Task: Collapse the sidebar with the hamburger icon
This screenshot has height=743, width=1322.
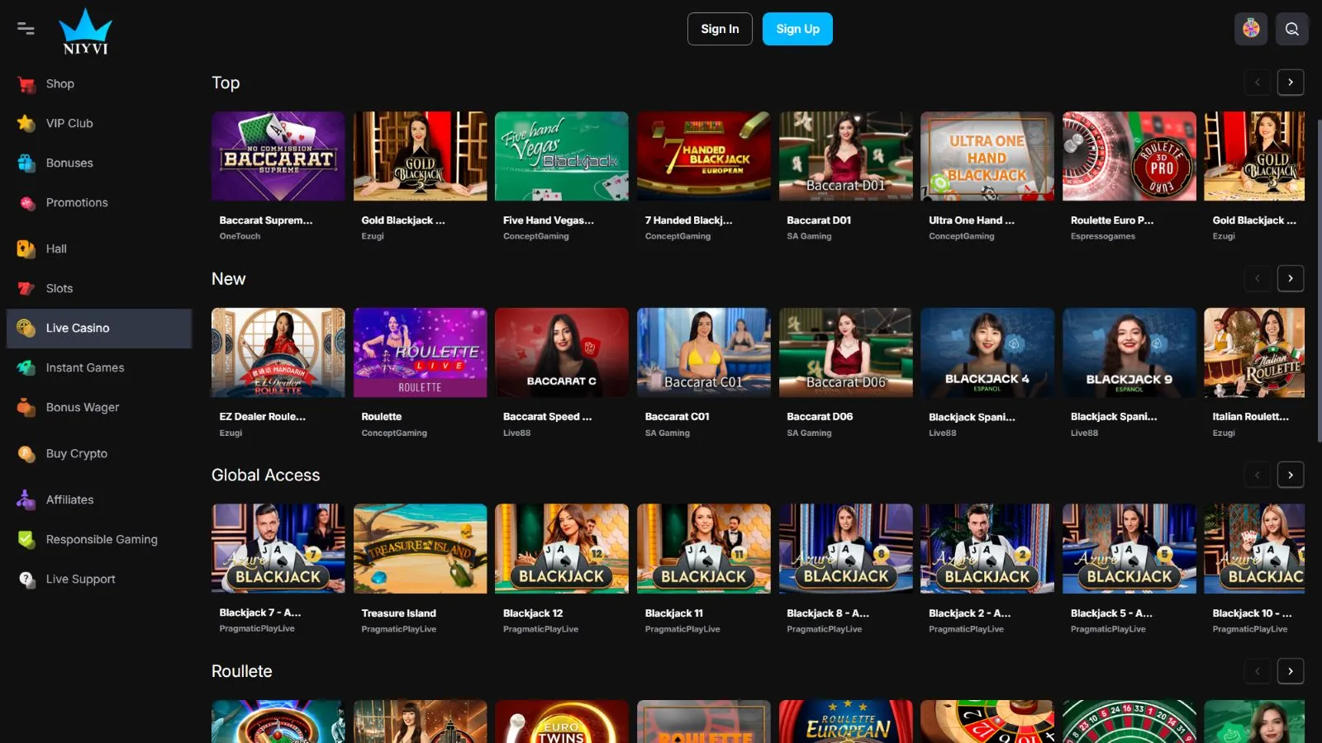Action: pyautogui.click(x=26, y=29)
